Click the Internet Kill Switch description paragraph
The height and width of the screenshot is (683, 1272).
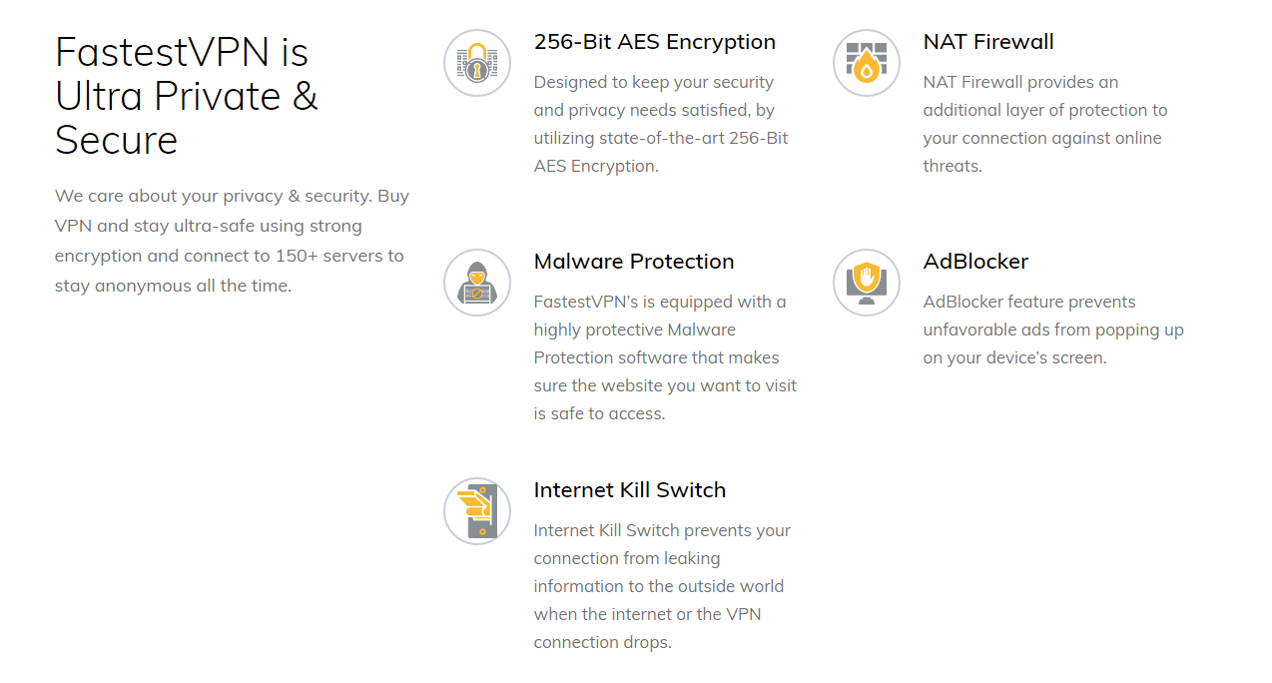coord(662,586)
